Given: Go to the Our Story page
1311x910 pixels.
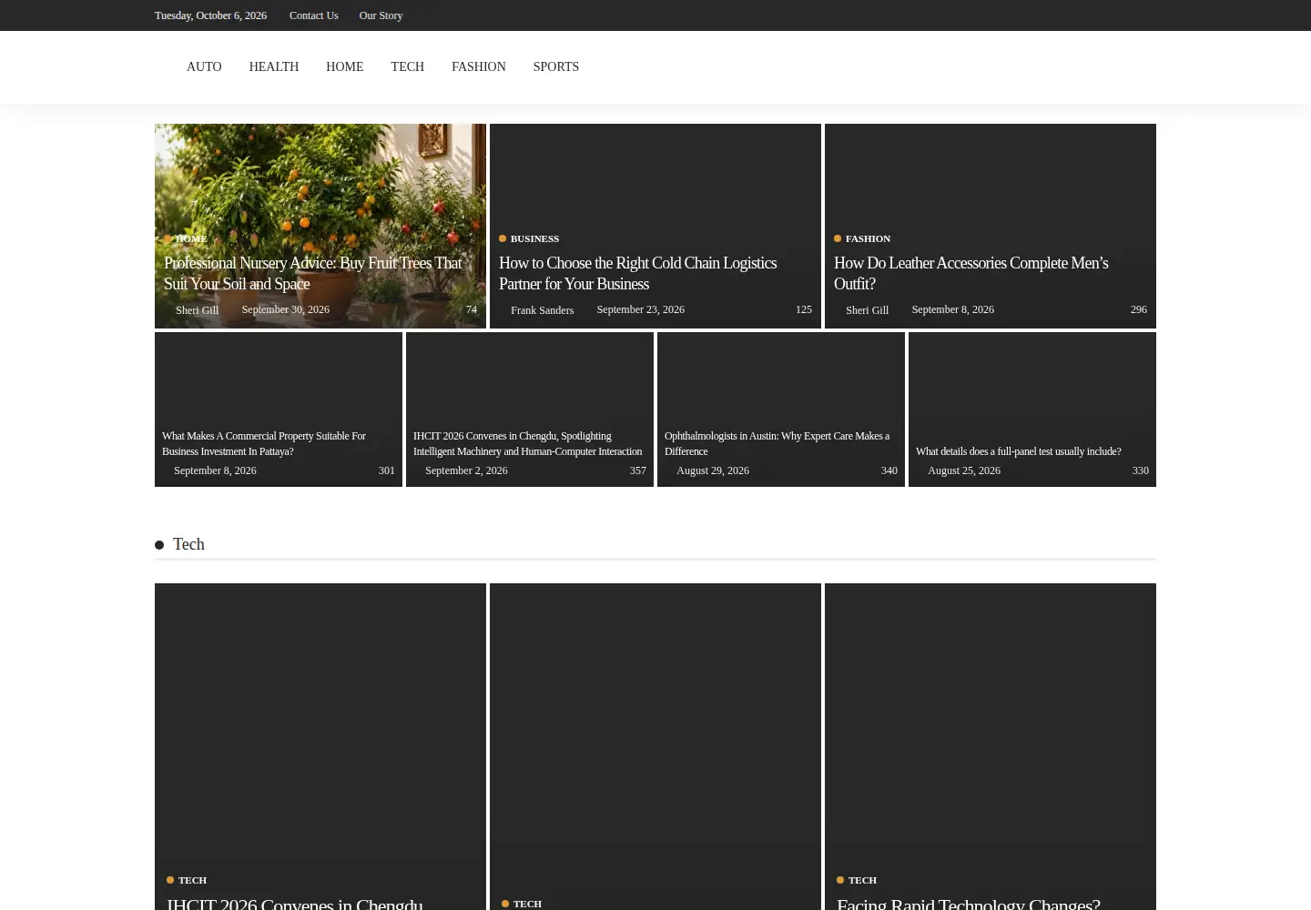Looking at the screenshot, I should coord(381,15).
